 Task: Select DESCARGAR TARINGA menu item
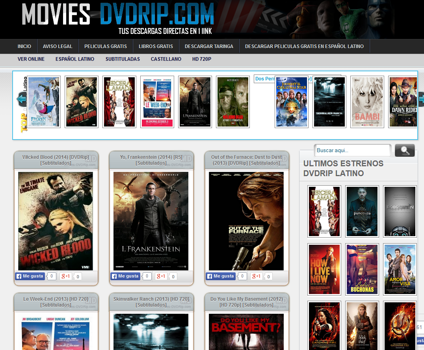209,46
